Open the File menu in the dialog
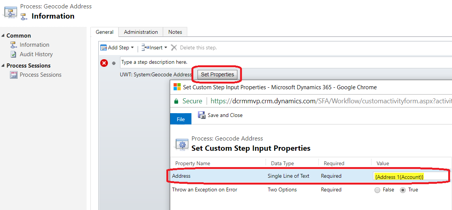Screen dimensions: 452x210 [181, 119]
